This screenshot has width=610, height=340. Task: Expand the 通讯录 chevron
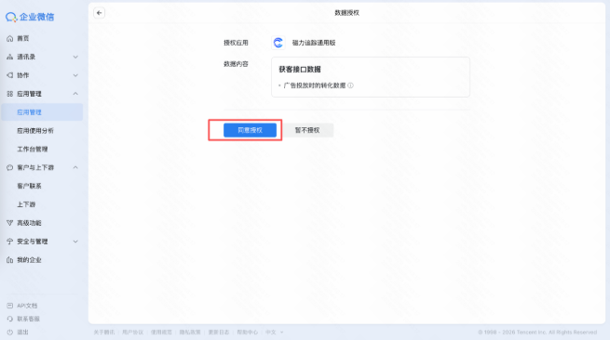coord(75,57)
